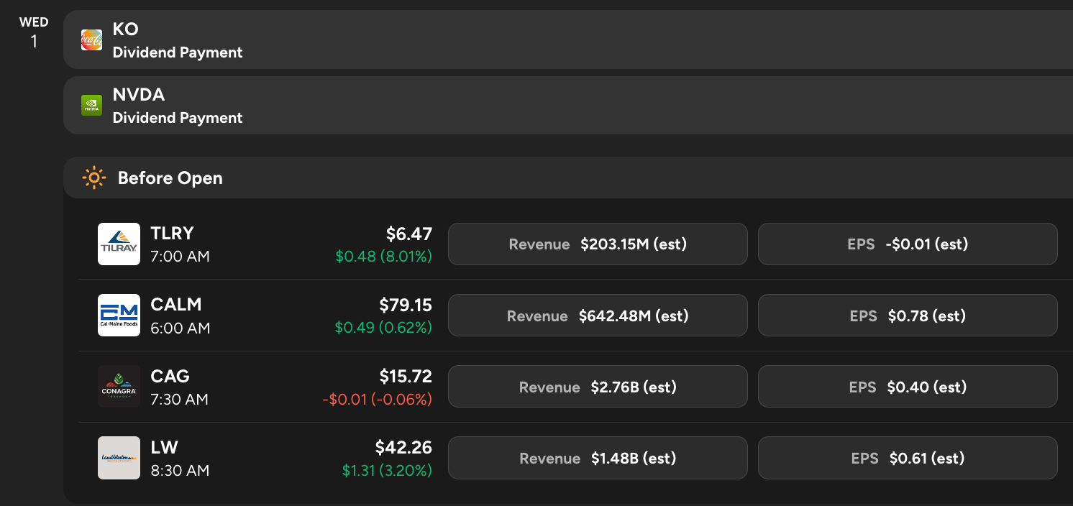Select the WED 1 date label

[x=34, y=33]
